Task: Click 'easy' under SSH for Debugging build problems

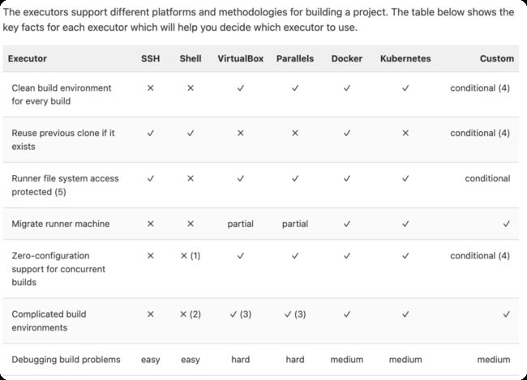Action: (150, 360)
